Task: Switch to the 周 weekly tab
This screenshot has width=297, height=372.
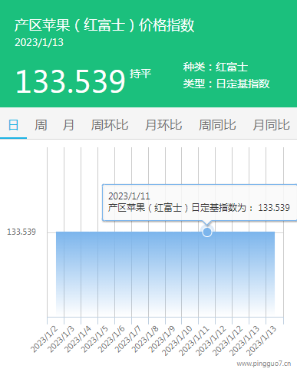Action: [41, 125]
